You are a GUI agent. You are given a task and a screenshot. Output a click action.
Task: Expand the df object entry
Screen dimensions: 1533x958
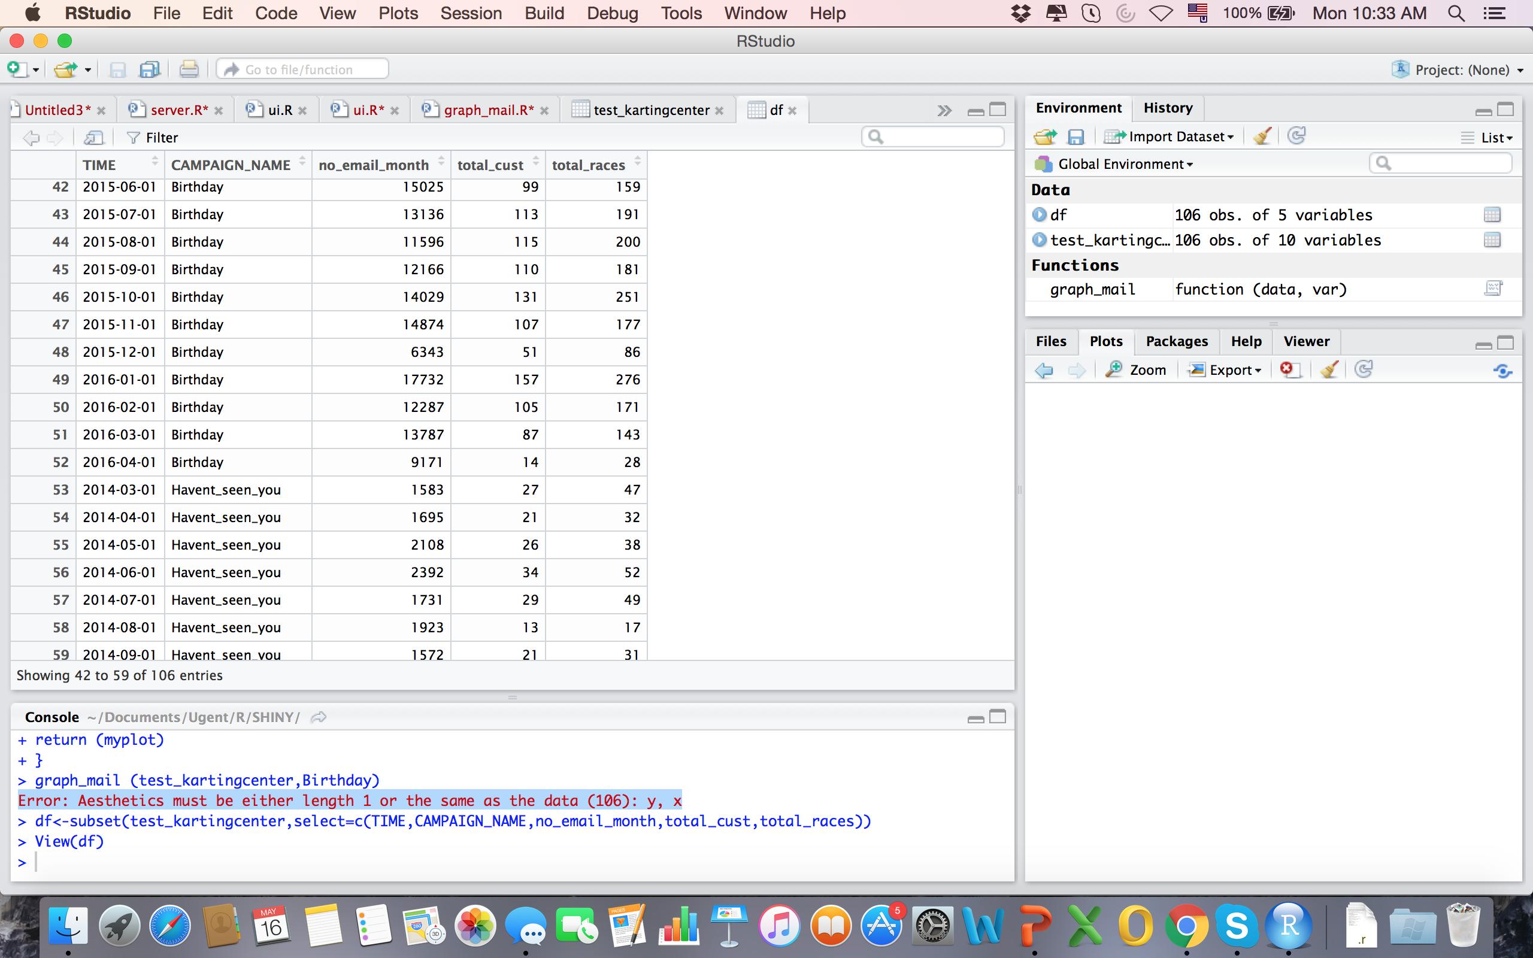click(x=1039, y=214)
